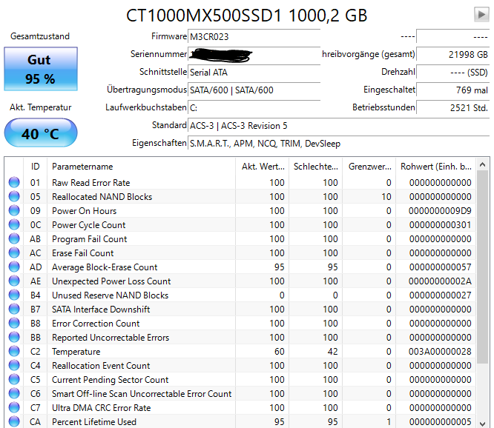Sort by the Parametername column header
The image size is (494, 428).
tap(141, 167)
